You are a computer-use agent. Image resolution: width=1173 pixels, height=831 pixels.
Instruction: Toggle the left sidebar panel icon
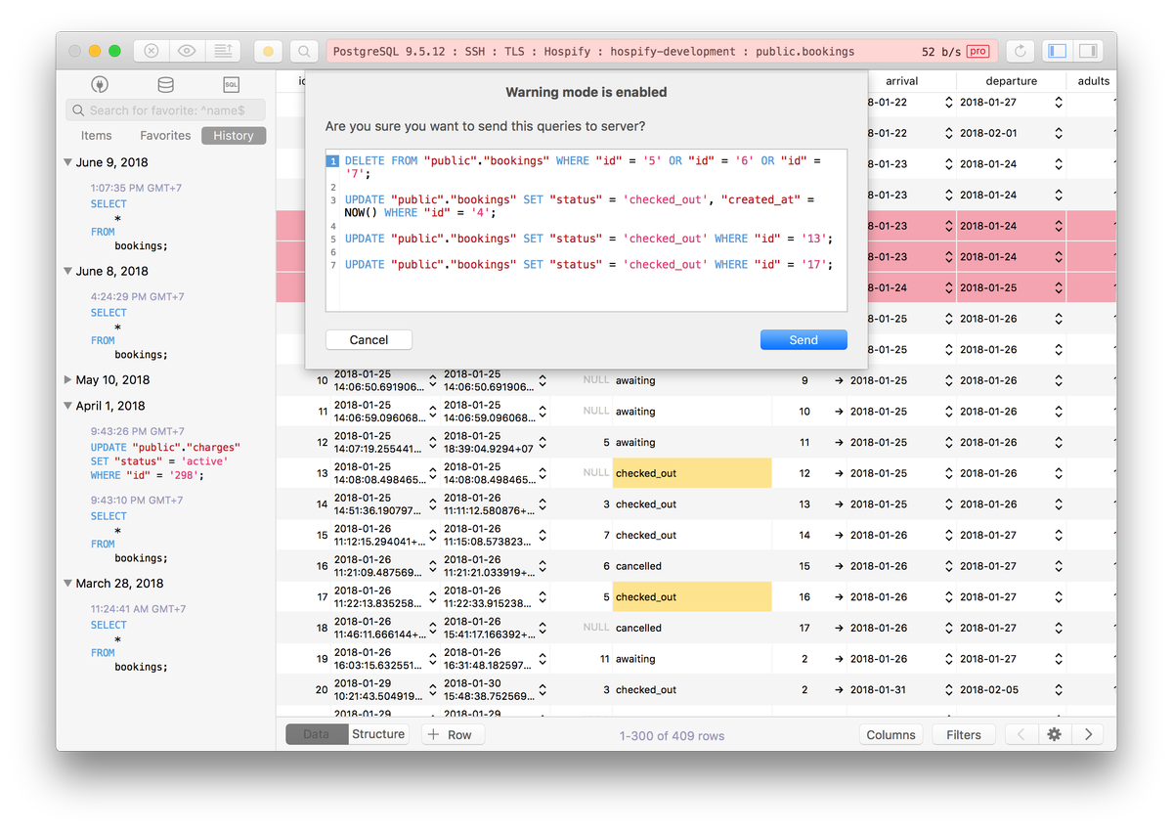click(x=1057, y=51)
